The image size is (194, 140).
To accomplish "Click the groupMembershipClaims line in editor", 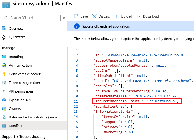I will [x=136, y=101].
